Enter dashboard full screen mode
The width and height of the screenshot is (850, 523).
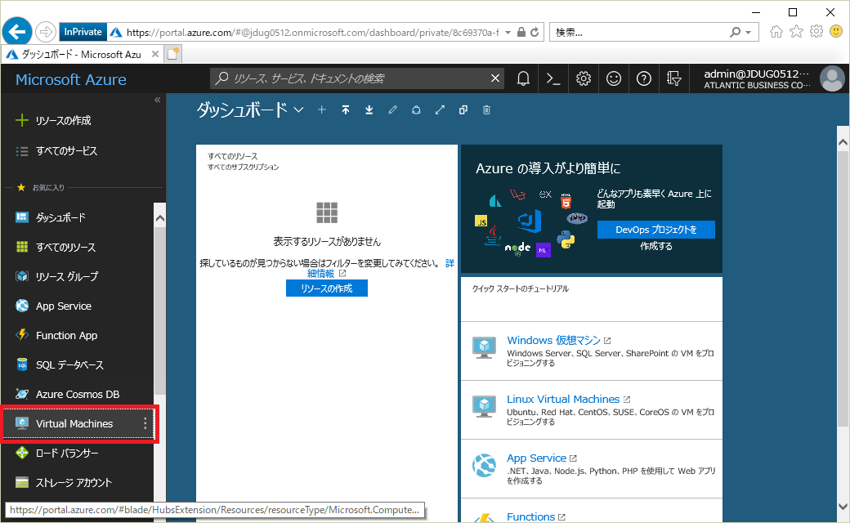pyautogui.click(x=440, y=110)
